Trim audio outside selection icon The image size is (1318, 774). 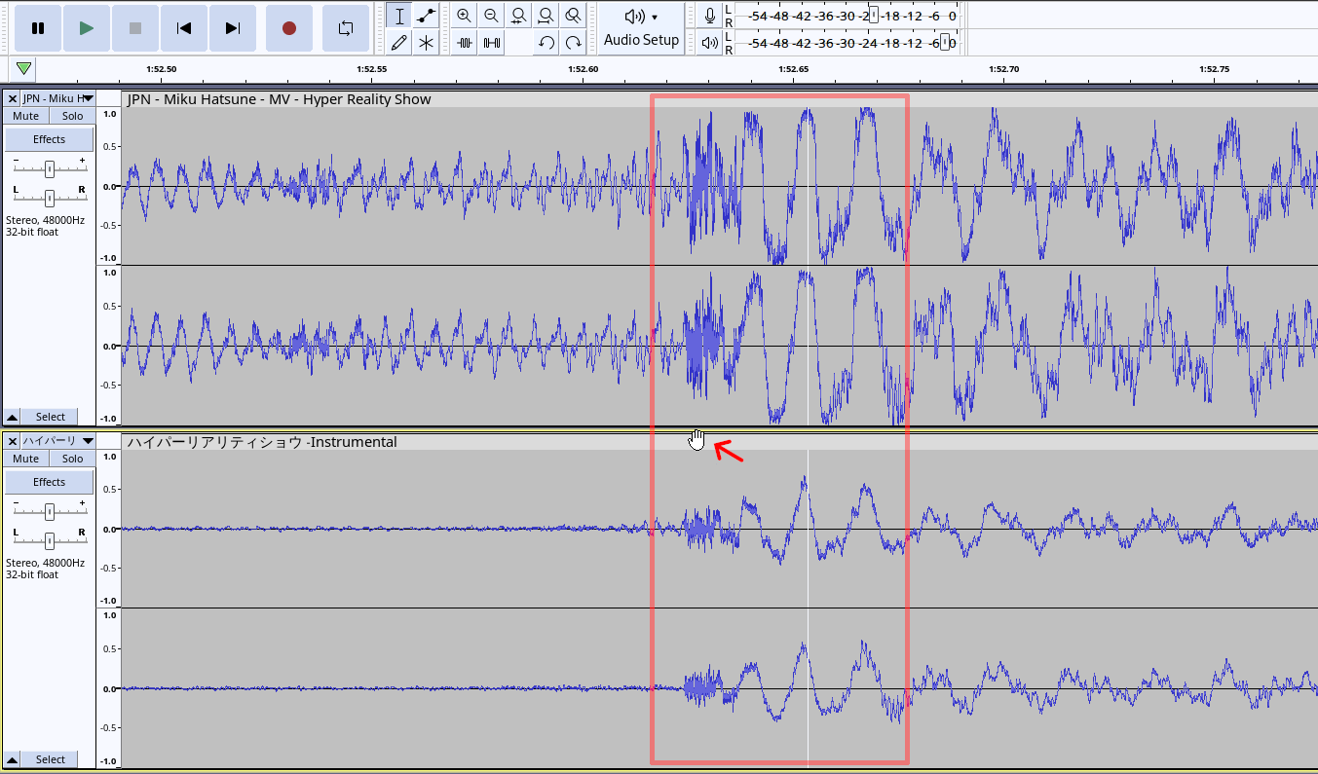click(464, 43)
